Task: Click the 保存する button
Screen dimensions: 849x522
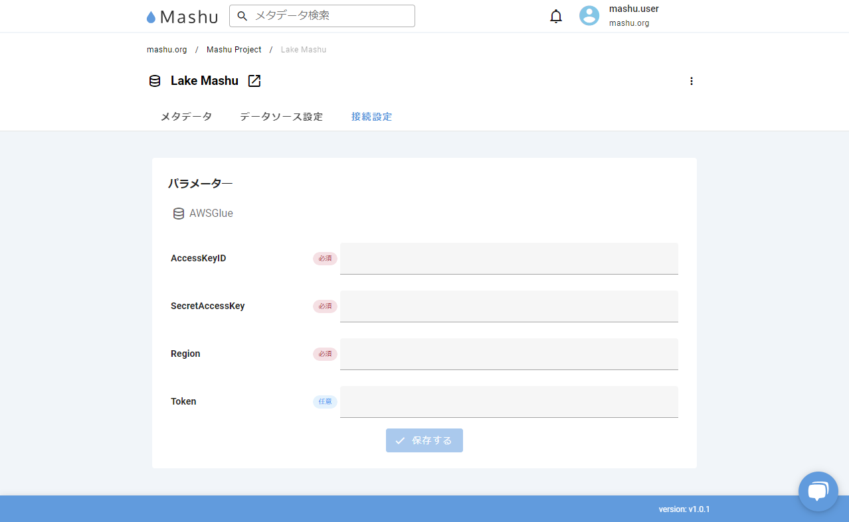Action: click(x=424, y=440)
